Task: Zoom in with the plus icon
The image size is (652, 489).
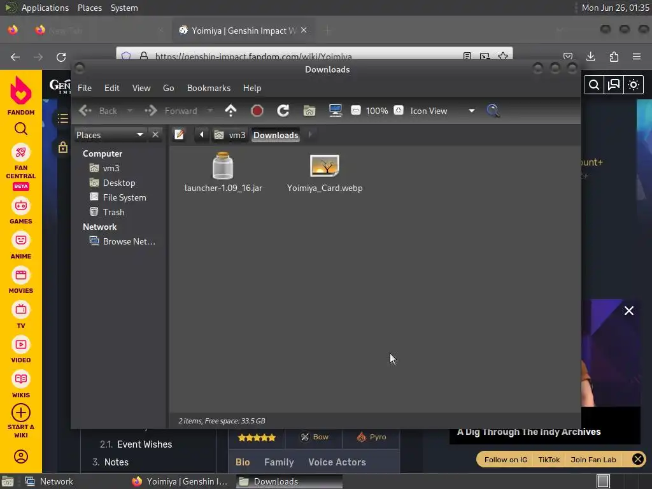Action: [399, 110]
